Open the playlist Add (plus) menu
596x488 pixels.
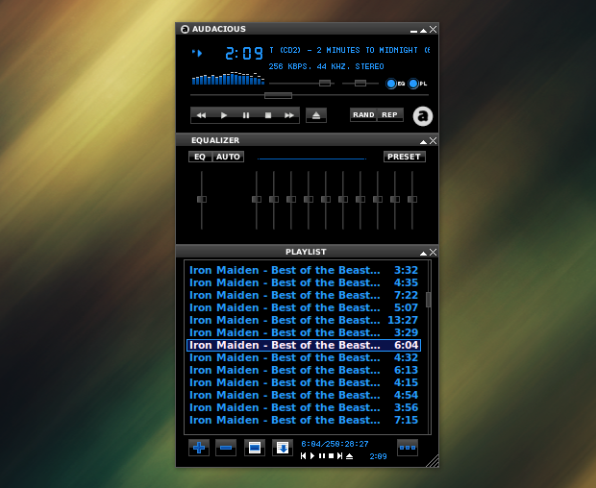click(x=199, y=448)
